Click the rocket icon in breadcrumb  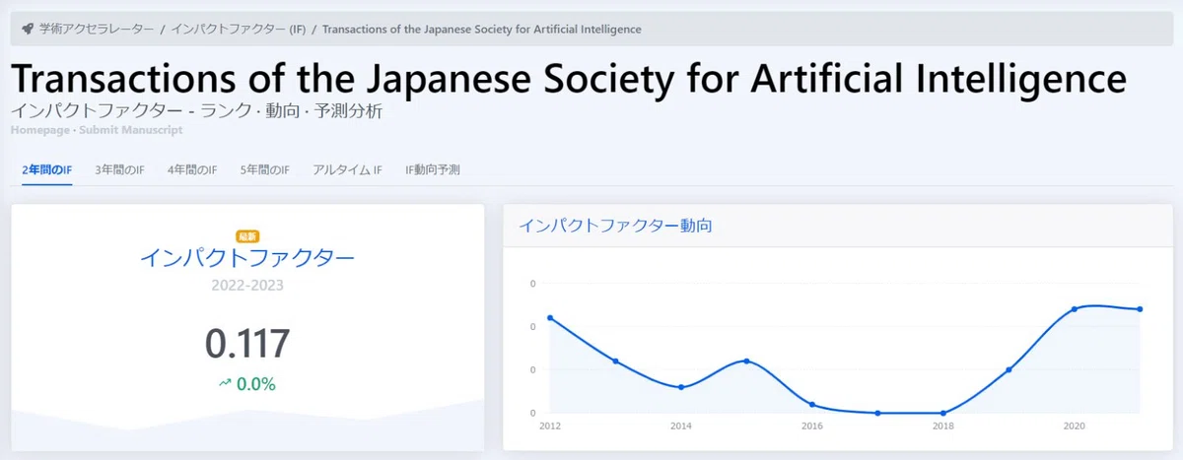[x=28, y=30]
